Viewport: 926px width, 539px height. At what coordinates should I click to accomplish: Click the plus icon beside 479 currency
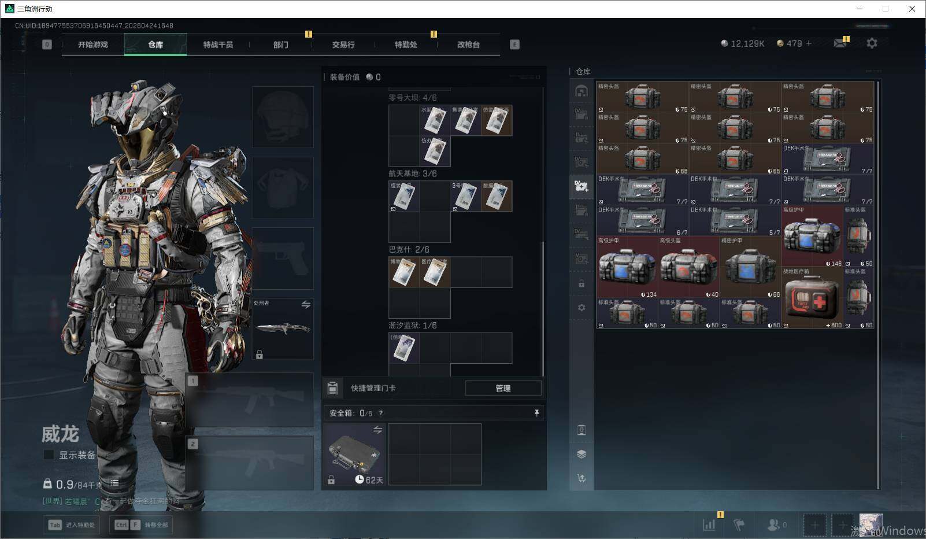pyautogui.click(x=809, y=43)
